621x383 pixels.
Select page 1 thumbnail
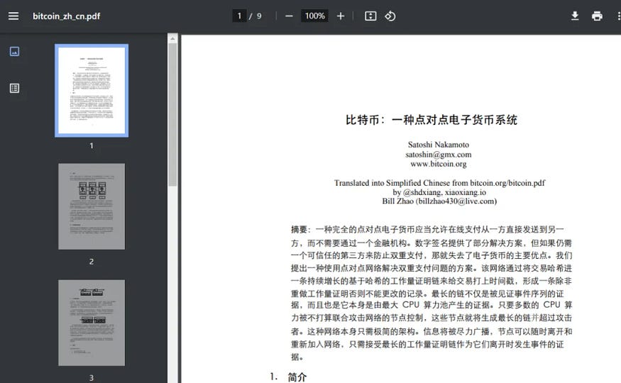92,90
